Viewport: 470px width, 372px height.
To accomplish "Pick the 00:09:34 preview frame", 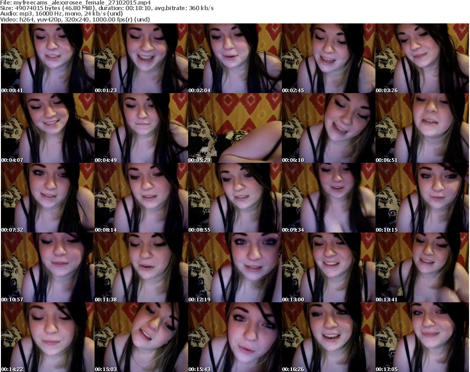I will pyautogui.click(x=329, y=198).
